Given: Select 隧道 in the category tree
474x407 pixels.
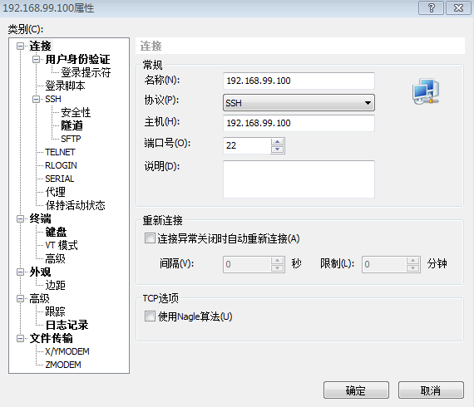Looking at the screenshot, I should point(72,125).
